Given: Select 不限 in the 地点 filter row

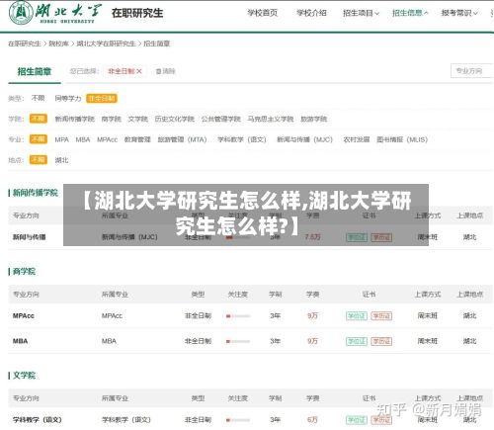Looking at the screenshot, I should pos(39,160).
